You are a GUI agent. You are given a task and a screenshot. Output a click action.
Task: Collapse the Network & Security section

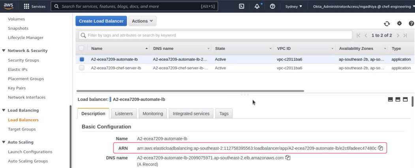[x=4, y=50]
